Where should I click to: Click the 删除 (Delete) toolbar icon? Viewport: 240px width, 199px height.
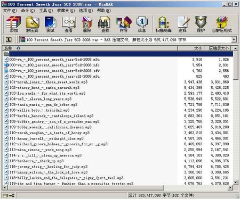pyautogui.click(x=87, y=24)
